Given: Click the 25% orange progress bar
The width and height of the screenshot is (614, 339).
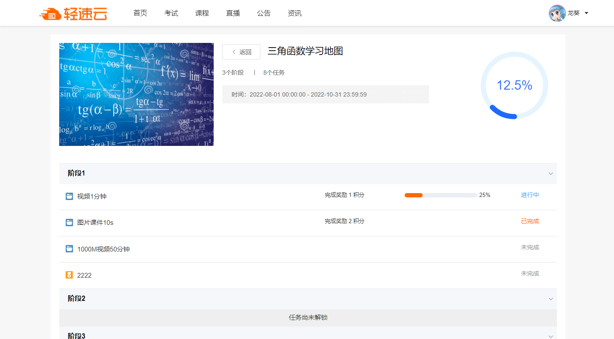Looking at the screenshot, I should [x=441, y=195].
